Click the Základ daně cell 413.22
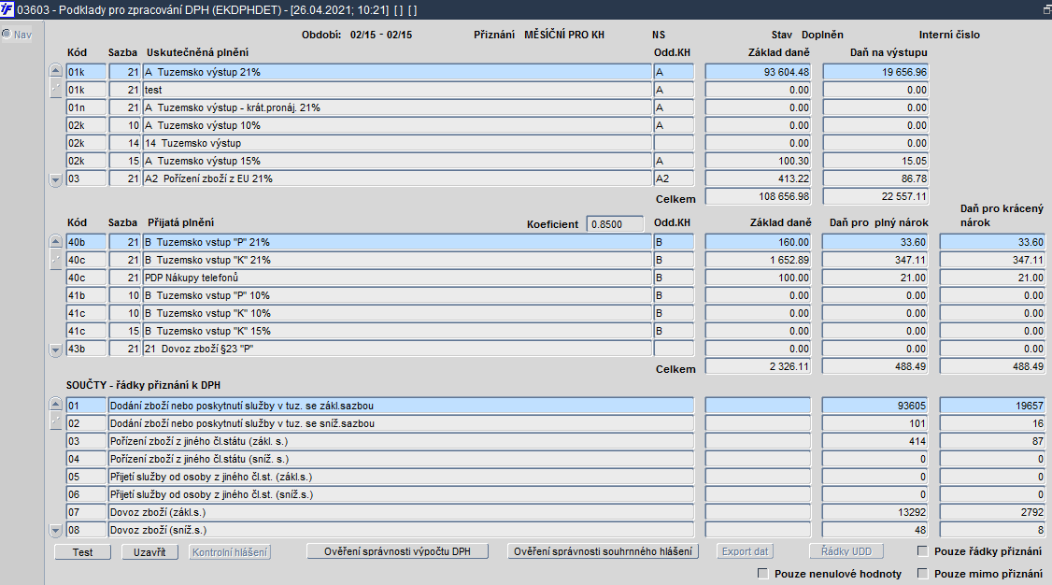1052x585 pixels. 758,178
